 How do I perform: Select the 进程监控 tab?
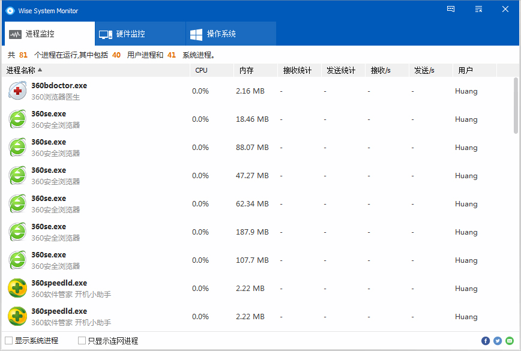point(49,34)
